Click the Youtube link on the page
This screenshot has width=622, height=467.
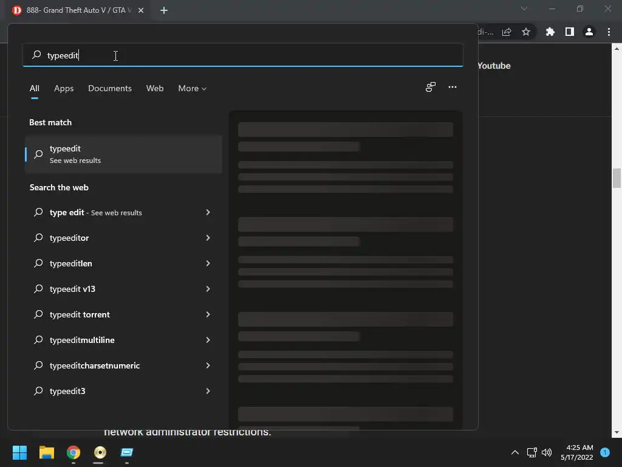pyautogui.click(x=494, y=66)
